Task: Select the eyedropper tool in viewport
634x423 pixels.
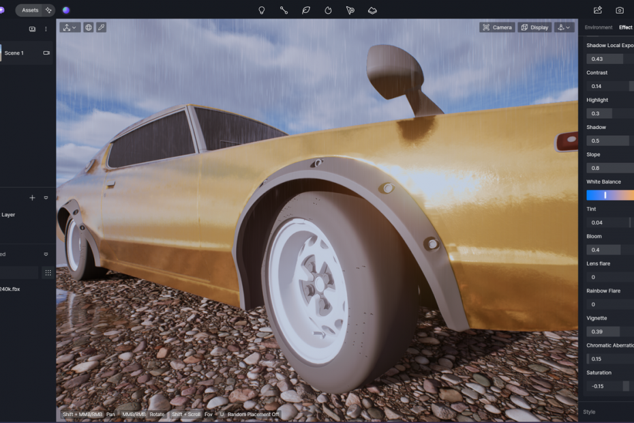Action: pyautogui.click(x=101, y=27)
